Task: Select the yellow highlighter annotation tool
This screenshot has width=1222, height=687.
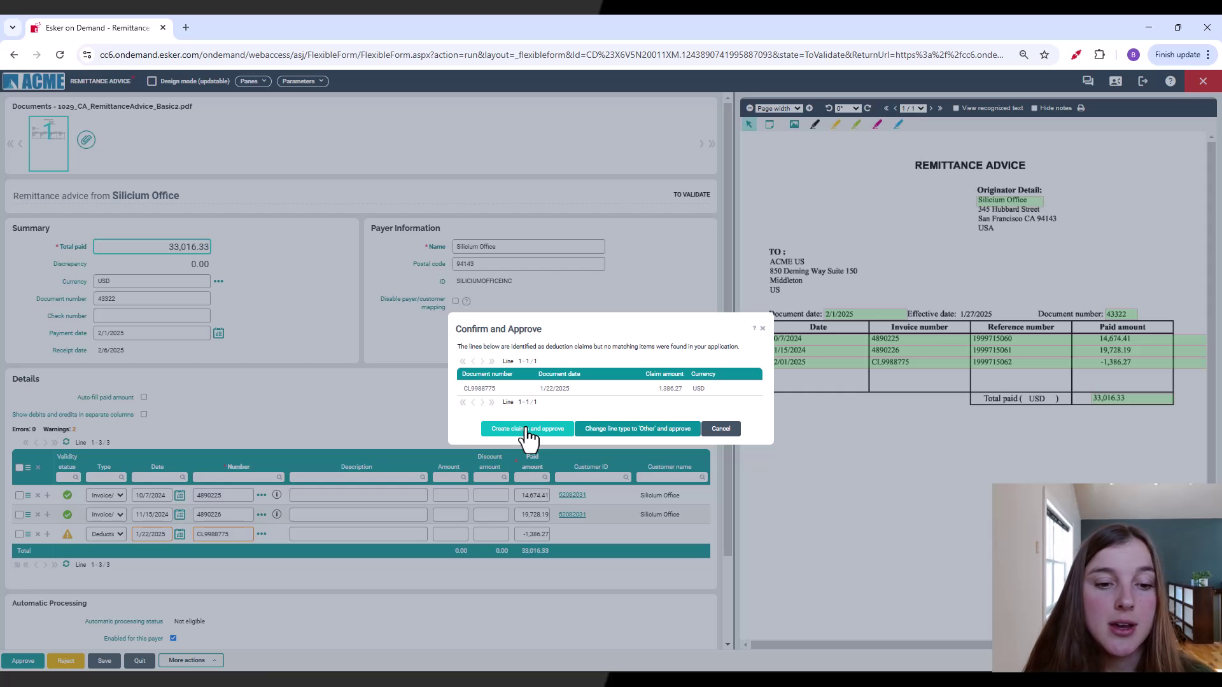Action: (x=836, y=125)
